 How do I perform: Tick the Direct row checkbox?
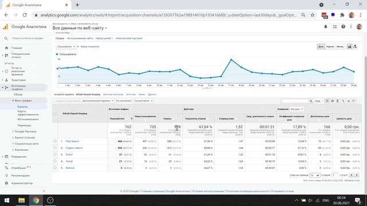pyautogui.click(x=55, y=154)
